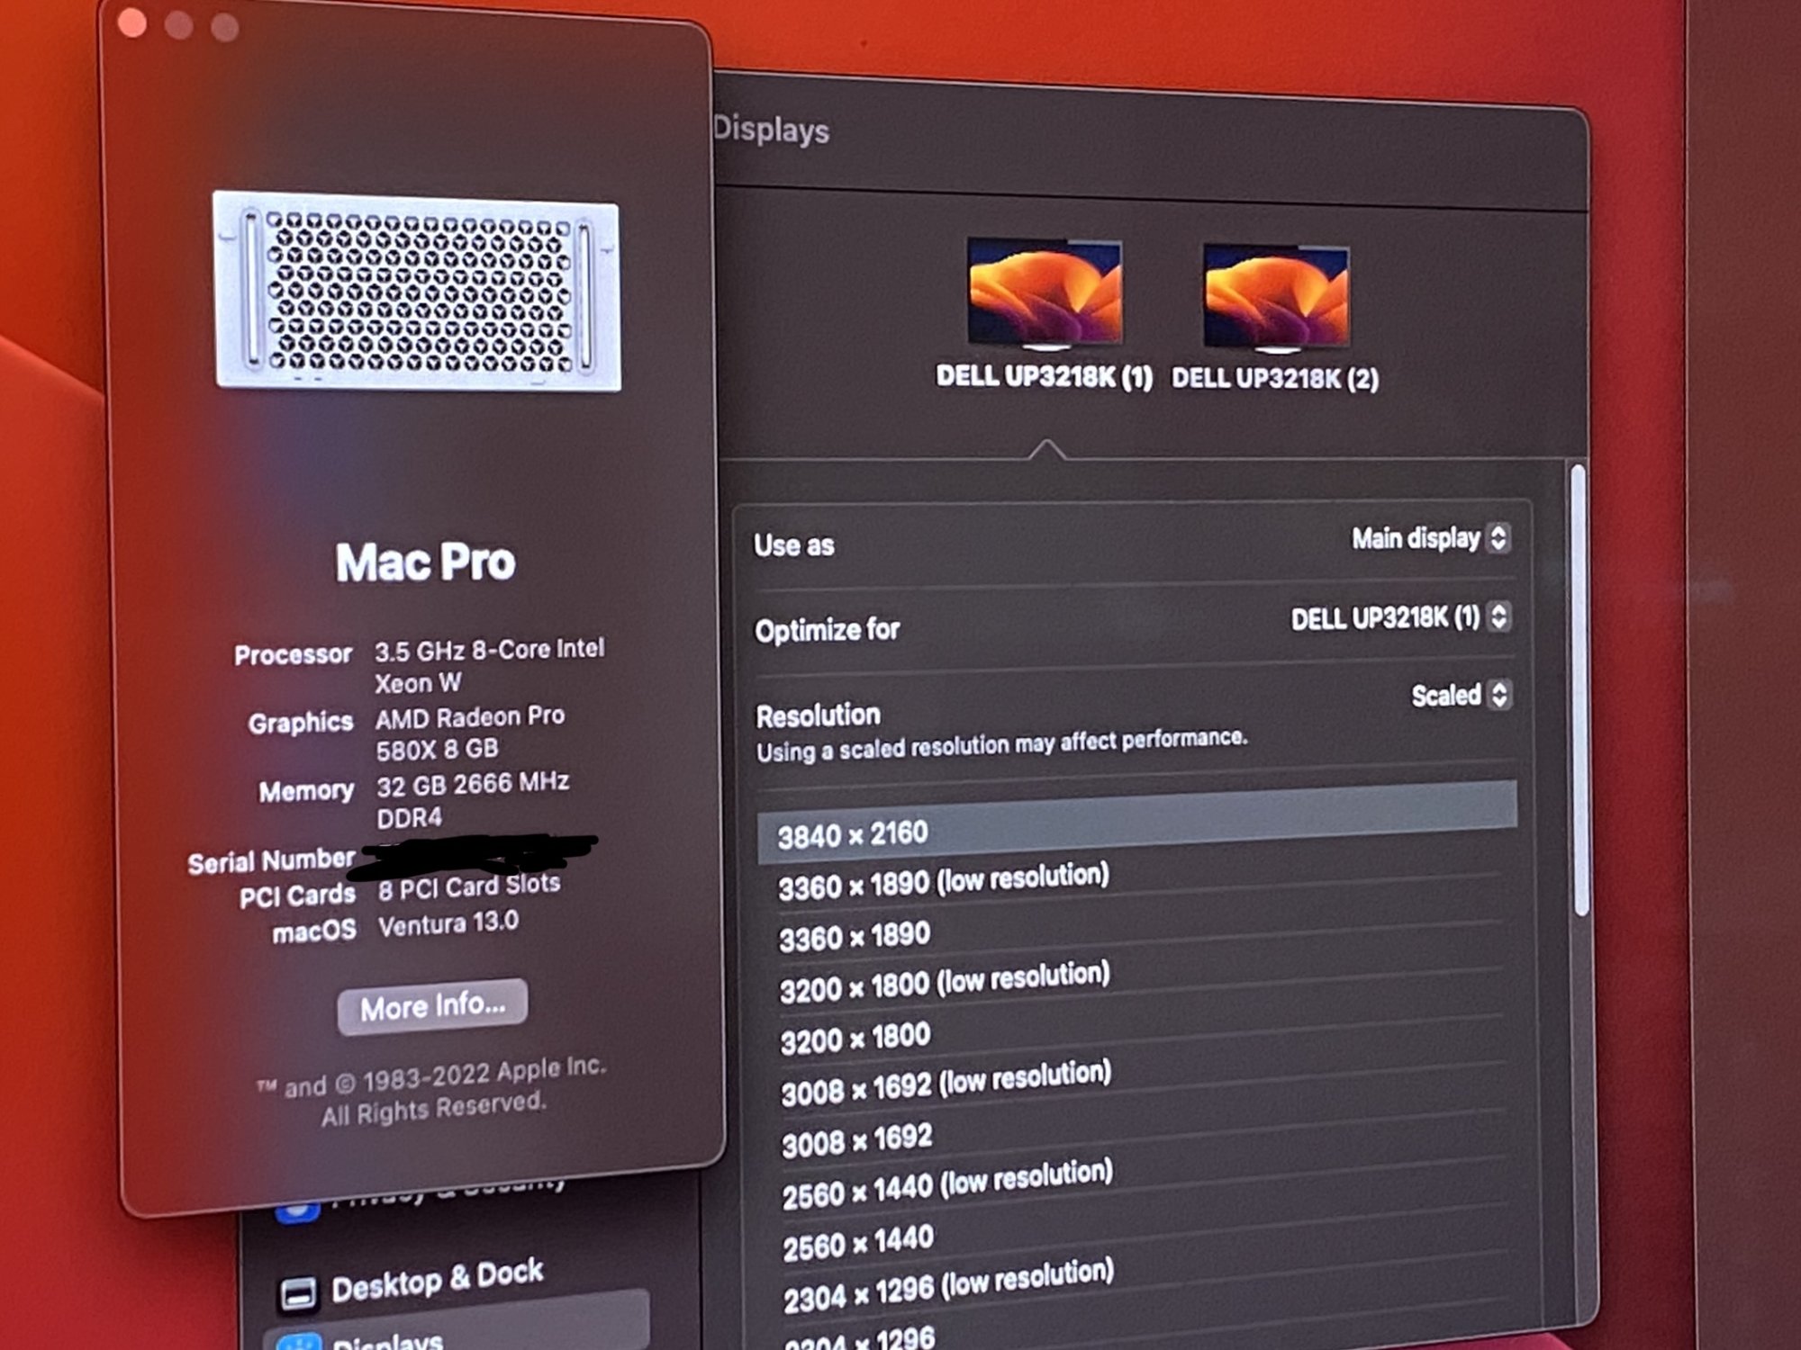
Task: Click the Desktop & Dock sidebar icon
Action: (x=297, y=1293)
